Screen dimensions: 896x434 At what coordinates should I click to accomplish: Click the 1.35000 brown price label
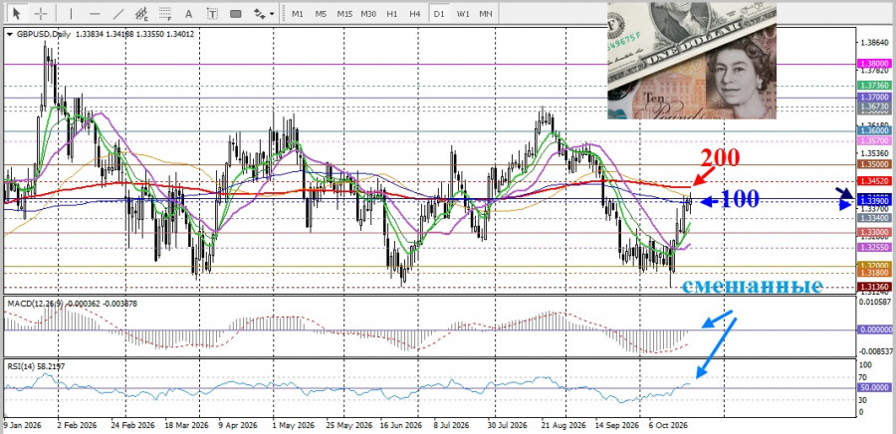click(x=876, y=164)
